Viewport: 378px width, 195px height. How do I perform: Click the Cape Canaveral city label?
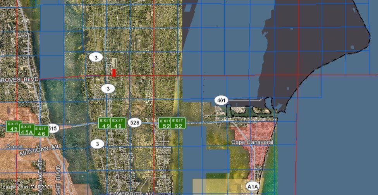tap(252, 142)
